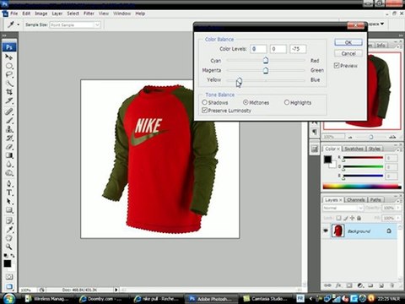405x304 pixels.
Task: Click the foreground color swatch in toolbox
Action: (8, 263)
